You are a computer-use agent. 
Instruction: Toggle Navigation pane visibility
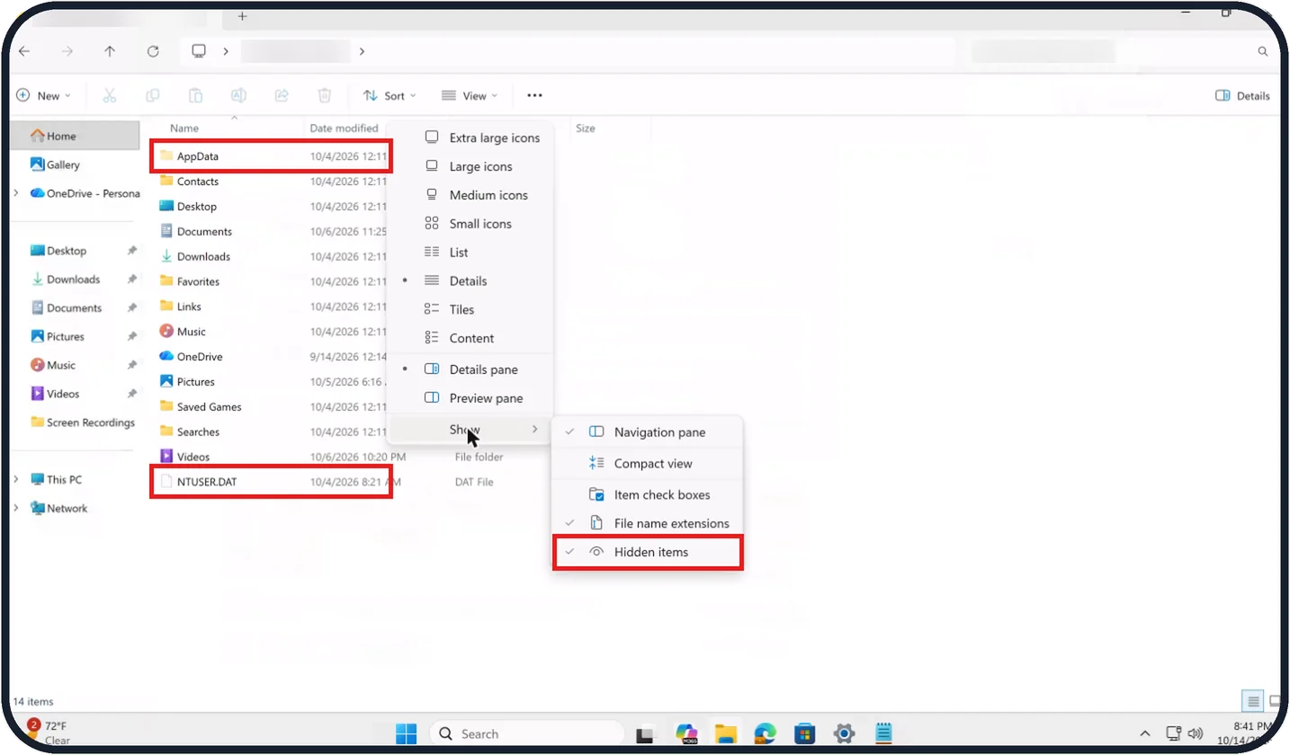click(647, 432)
